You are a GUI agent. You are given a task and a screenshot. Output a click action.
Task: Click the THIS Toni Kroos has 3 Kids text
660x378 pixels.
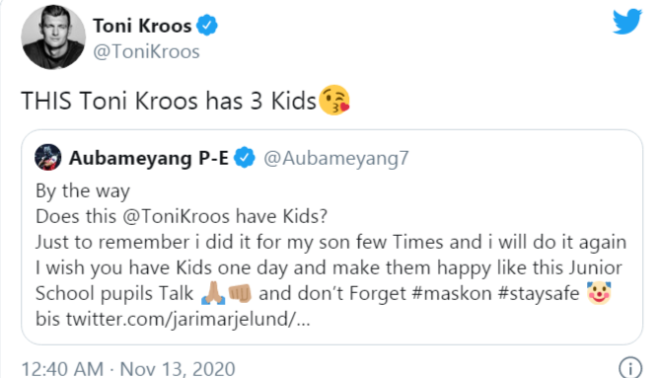[169, 101]
